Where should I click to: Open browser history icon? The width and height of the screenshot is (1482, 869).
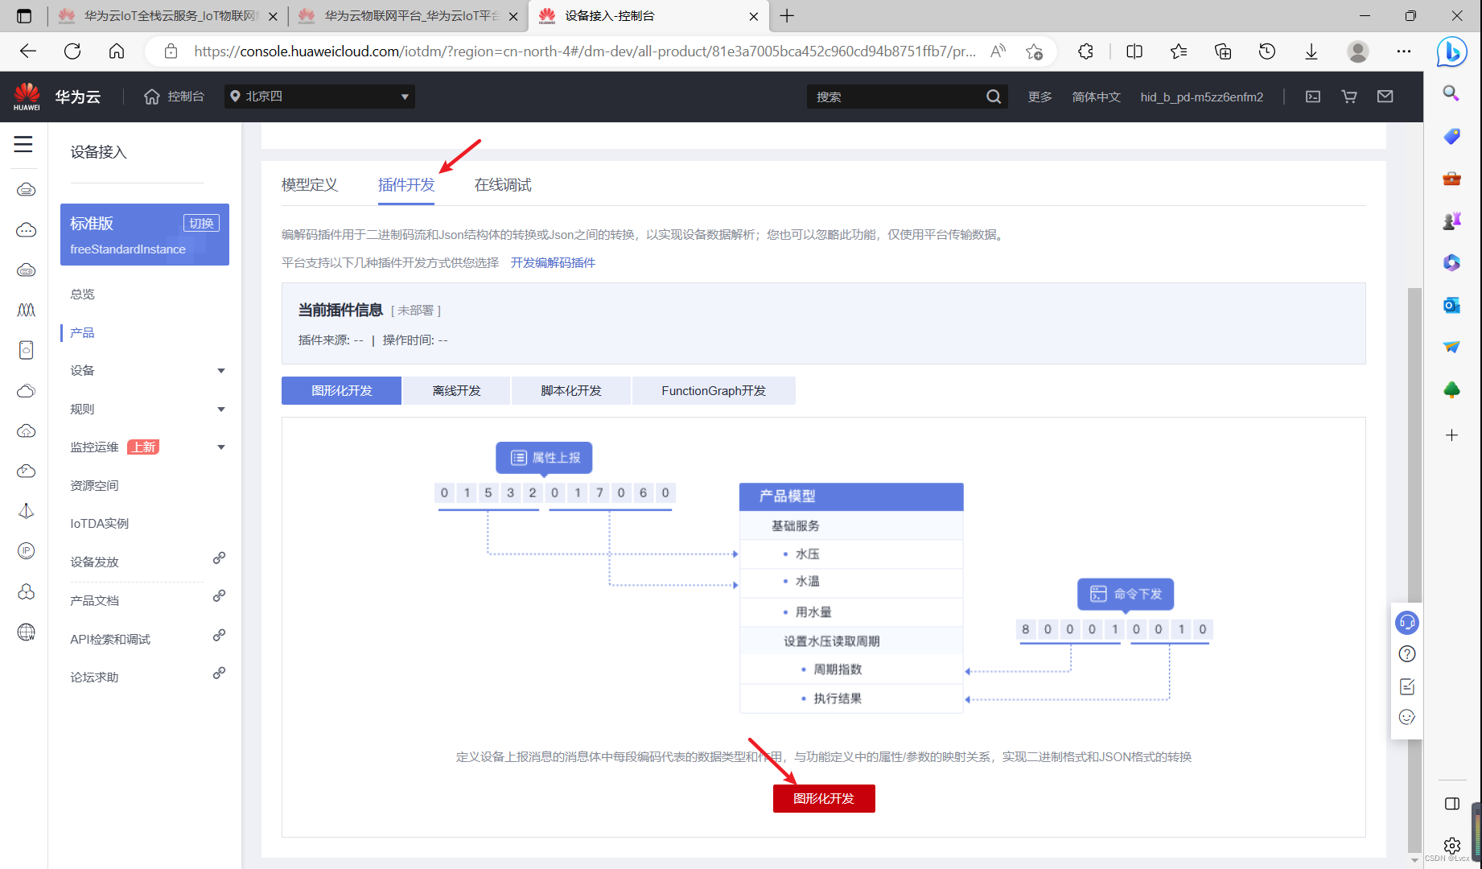[x=1266, y=51]
